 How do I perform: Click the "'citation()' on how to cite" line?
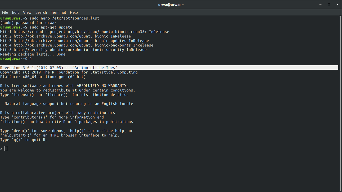(x=68, y=122)
